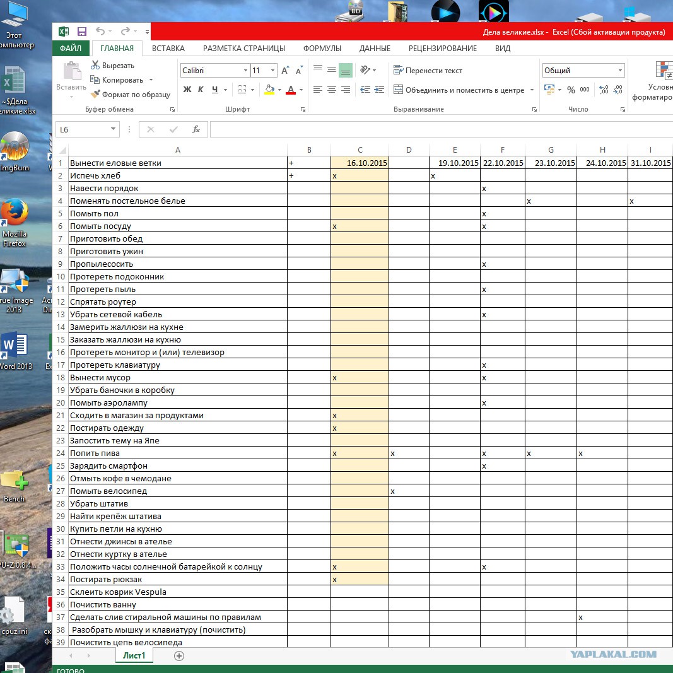
Task: Center-align text horizontally
Action: (x=332, y=90)
